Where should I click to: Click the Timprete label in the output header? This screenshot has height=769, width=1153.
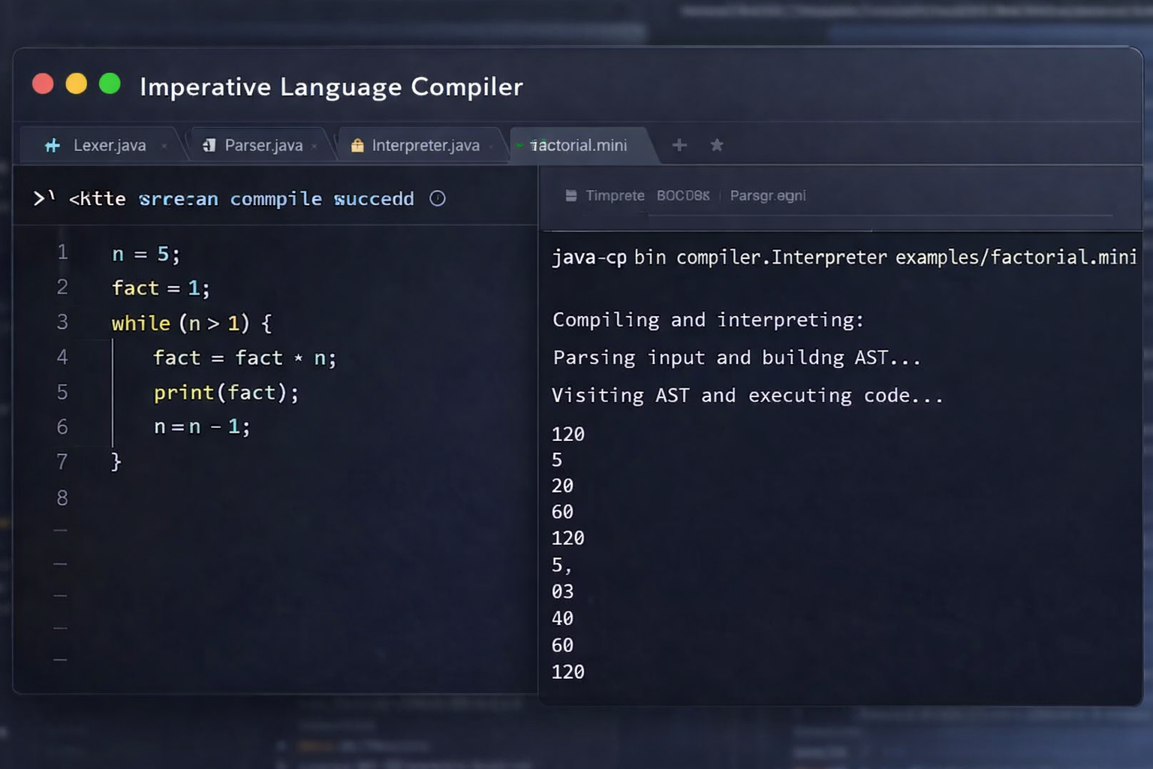pyautogui.click(x=615, y=195)
